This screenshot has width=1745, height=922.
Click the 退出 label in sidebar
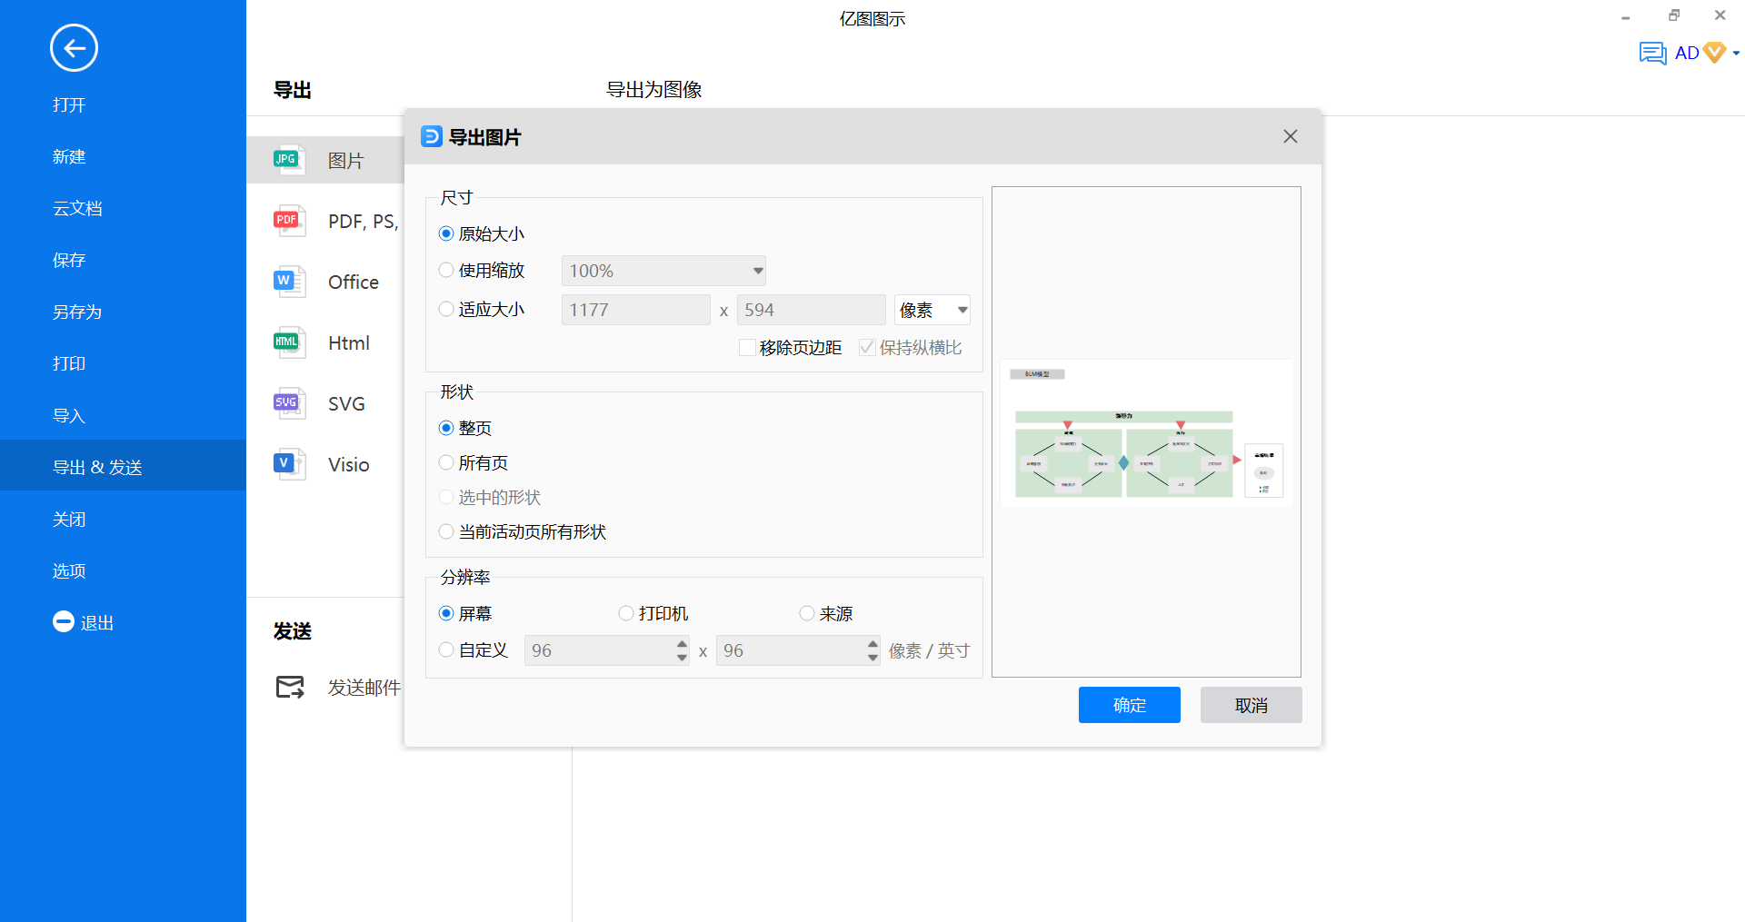97,623
